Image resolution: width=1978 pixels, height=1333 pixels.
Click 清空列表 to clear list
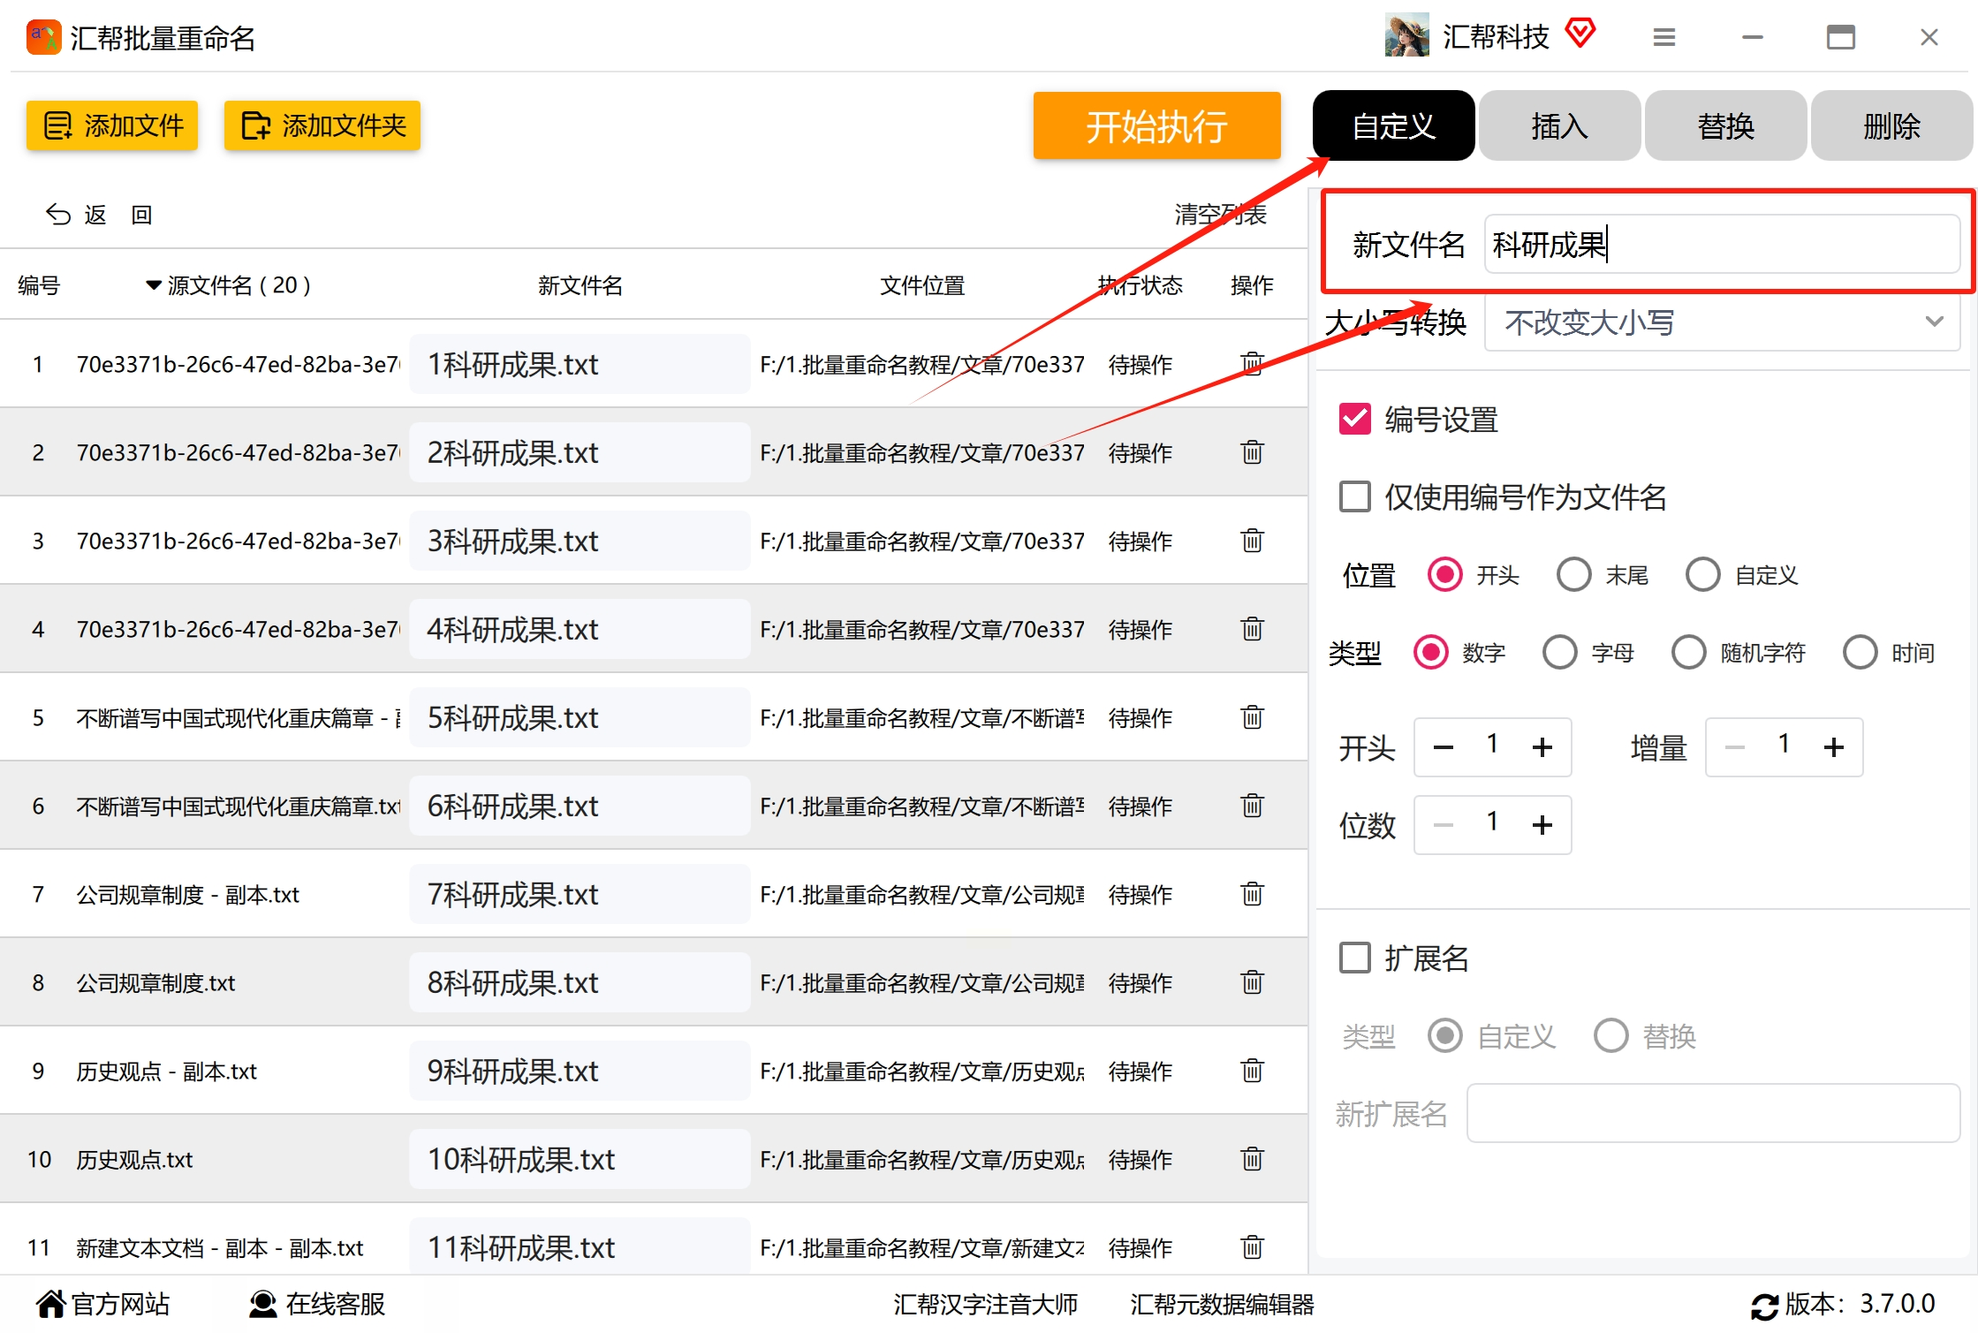[1221, 215]
